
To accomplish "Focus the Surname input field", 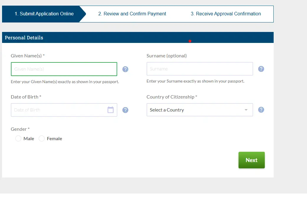I will (x=200, y=69).
